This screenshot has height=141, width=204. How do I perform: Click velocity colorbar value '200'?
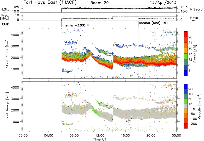click(192, 89)
